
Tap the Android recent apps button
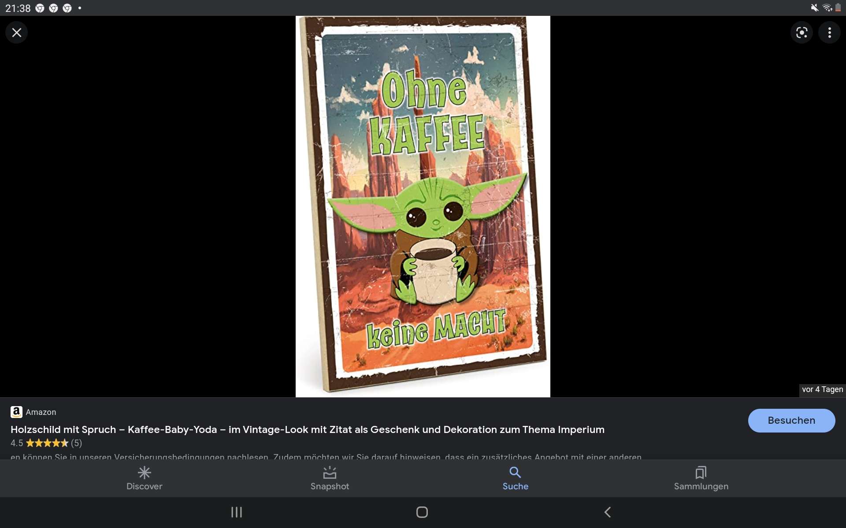237,512
